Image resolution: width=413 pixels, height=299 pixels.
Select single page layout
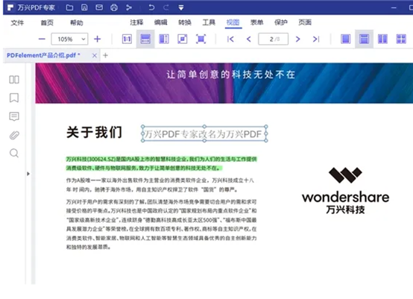click(346, 40)
